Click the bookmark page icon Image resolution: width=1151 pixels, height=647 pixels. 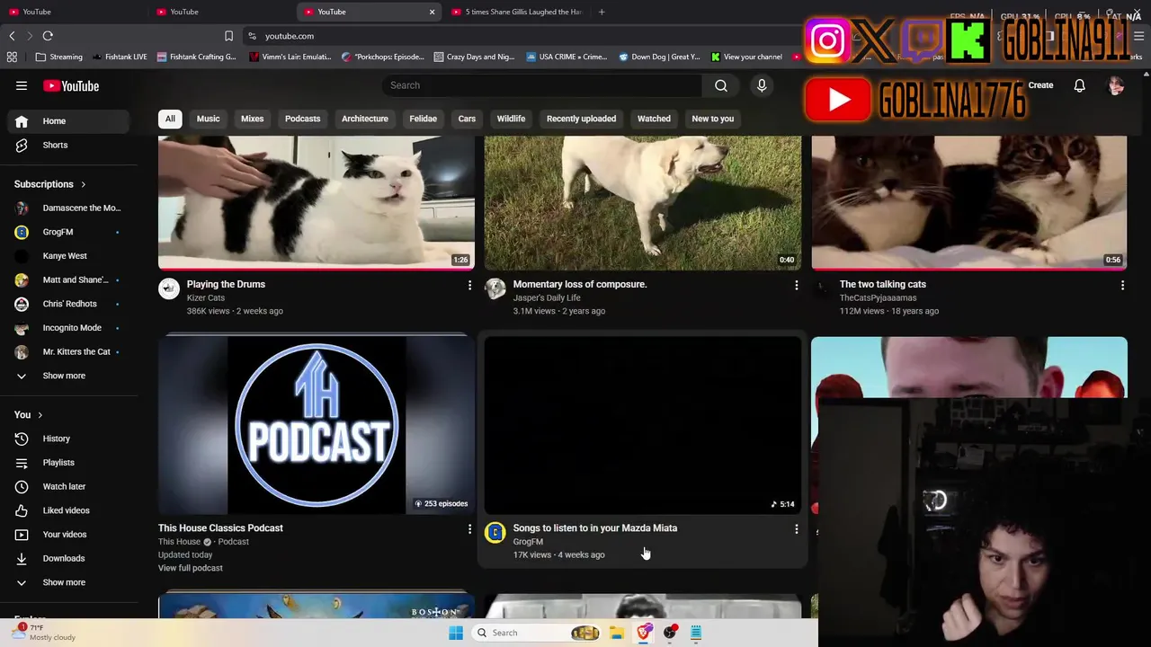tap(228, 36)
